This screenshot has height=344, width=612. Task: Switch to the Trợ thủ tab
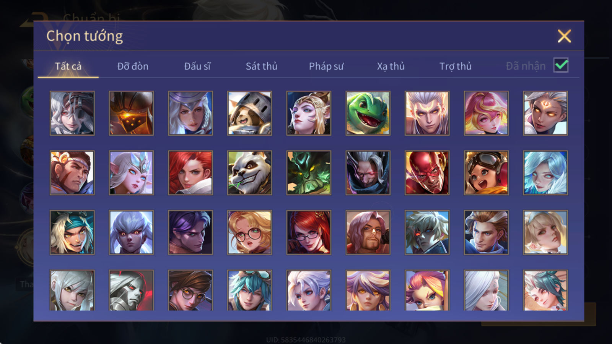[x=455, y=66]
